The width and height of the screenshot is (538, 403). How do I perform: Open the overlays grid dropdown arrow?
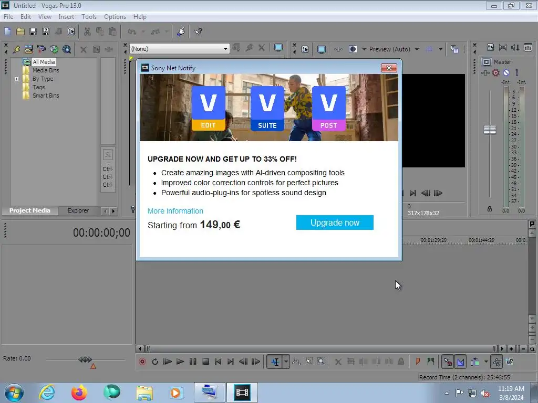point(440,49)
